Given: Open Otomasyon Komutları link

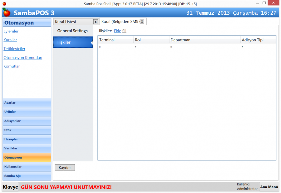Looking at the screenshot, I should [x=23, y=58].
